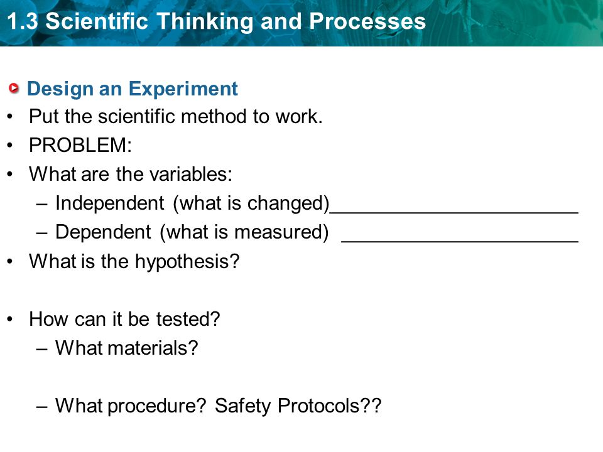The image size is (603, 452).
Task: Click the section number 1.3 in header
Action: point(23,21)
